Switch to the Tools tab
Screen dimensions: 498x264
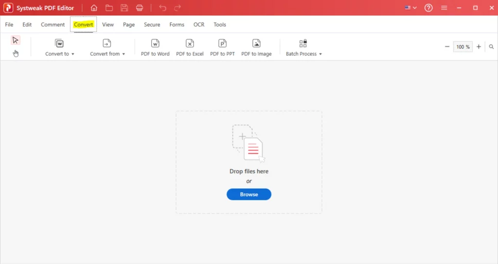pos(220,24)
